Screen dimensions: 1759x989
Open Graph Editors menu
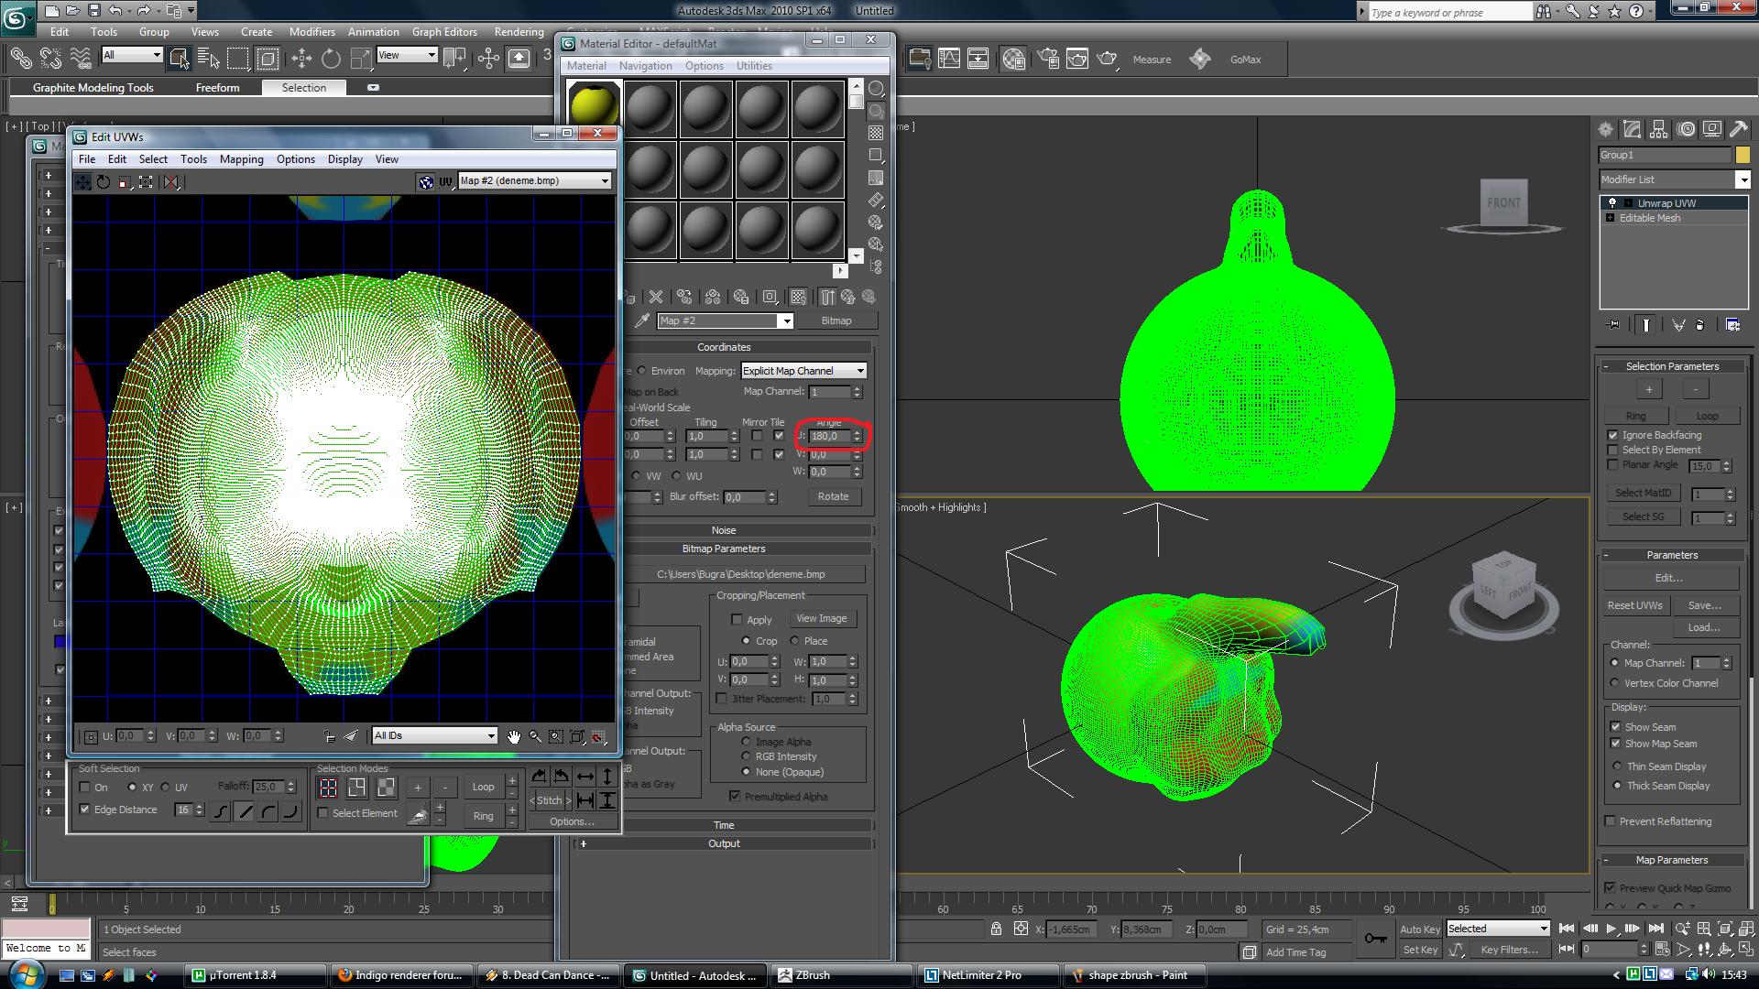click(x=444, y=32)
